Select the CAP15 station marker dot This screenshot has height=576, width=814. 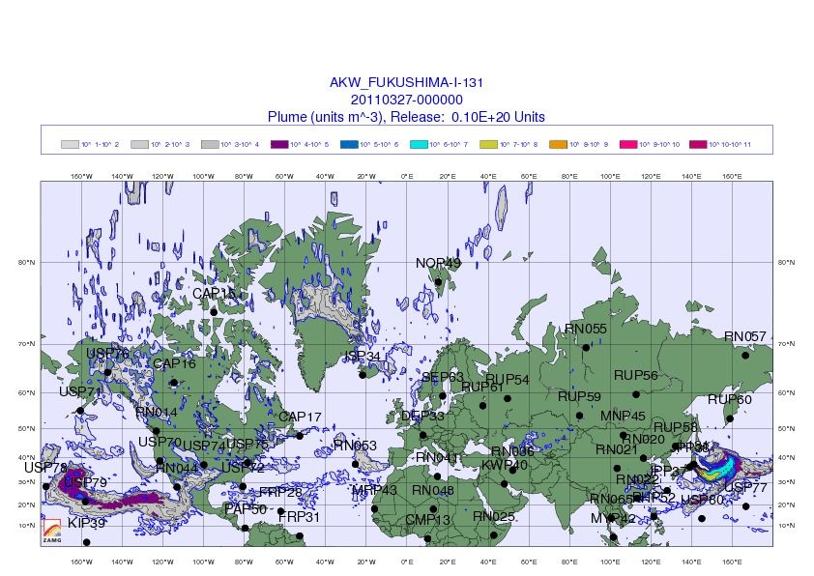[x=214, y=312]
